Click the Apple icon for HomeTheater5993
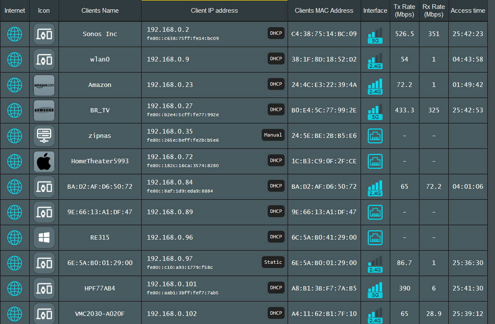Viewport: 495px width, 324px height. pos(44,162)
